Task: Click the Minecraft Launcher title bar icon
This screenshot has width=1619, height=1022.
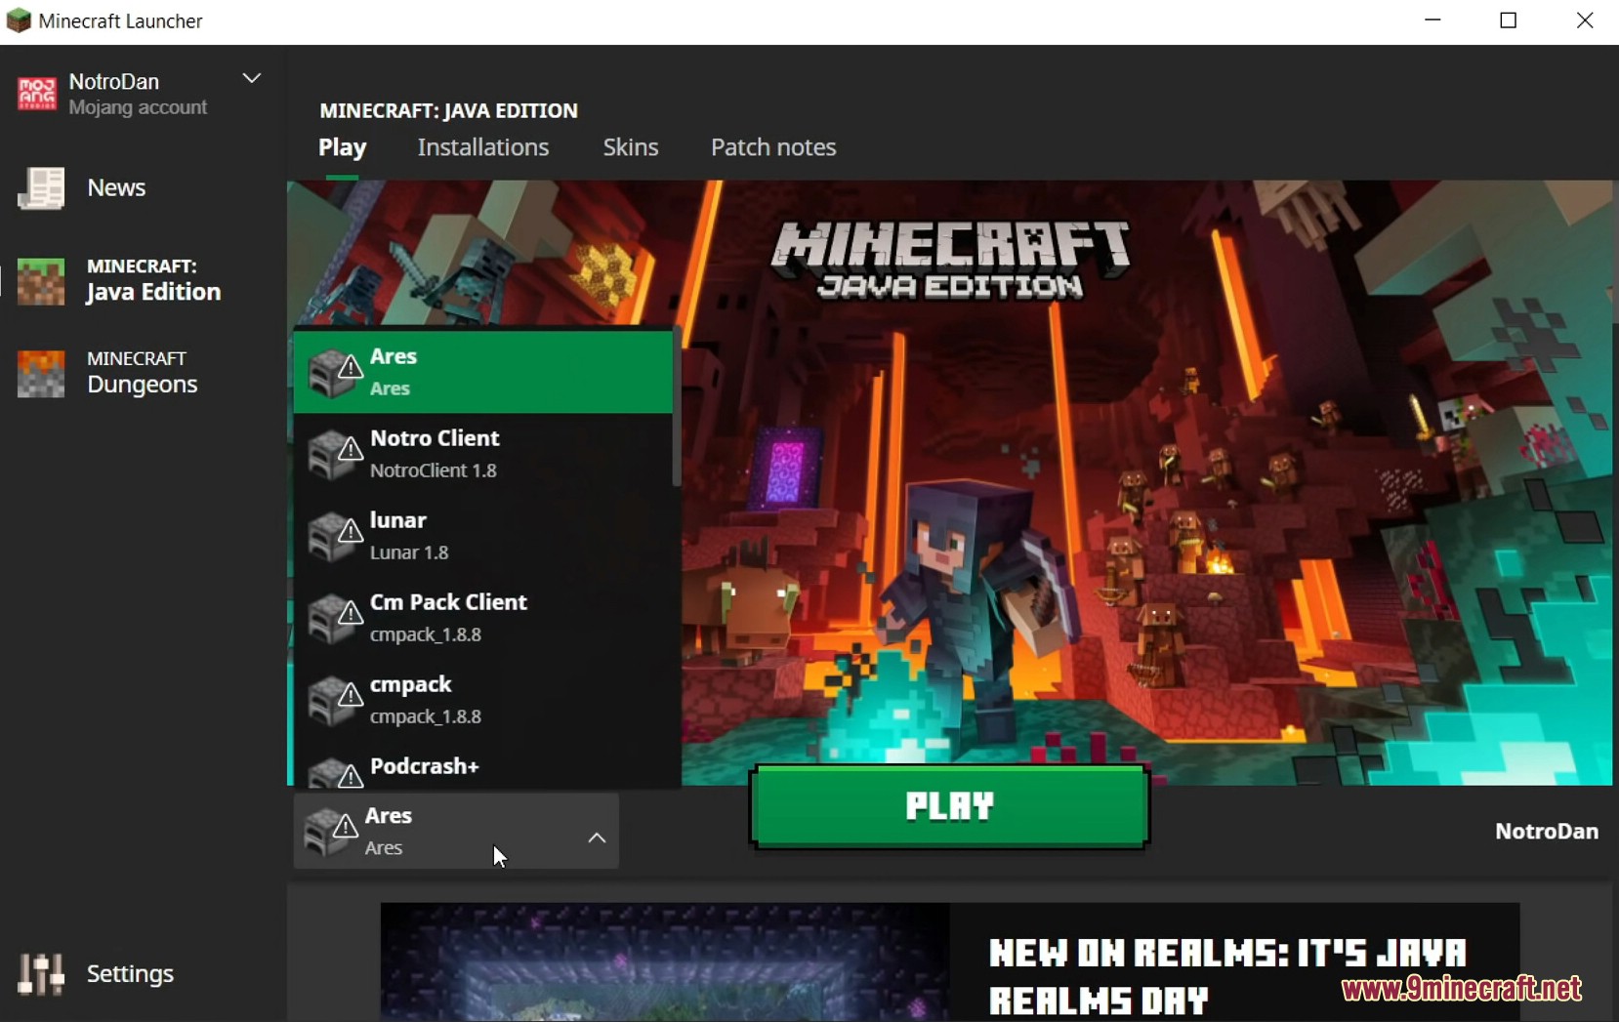Action: click(19, 20)
